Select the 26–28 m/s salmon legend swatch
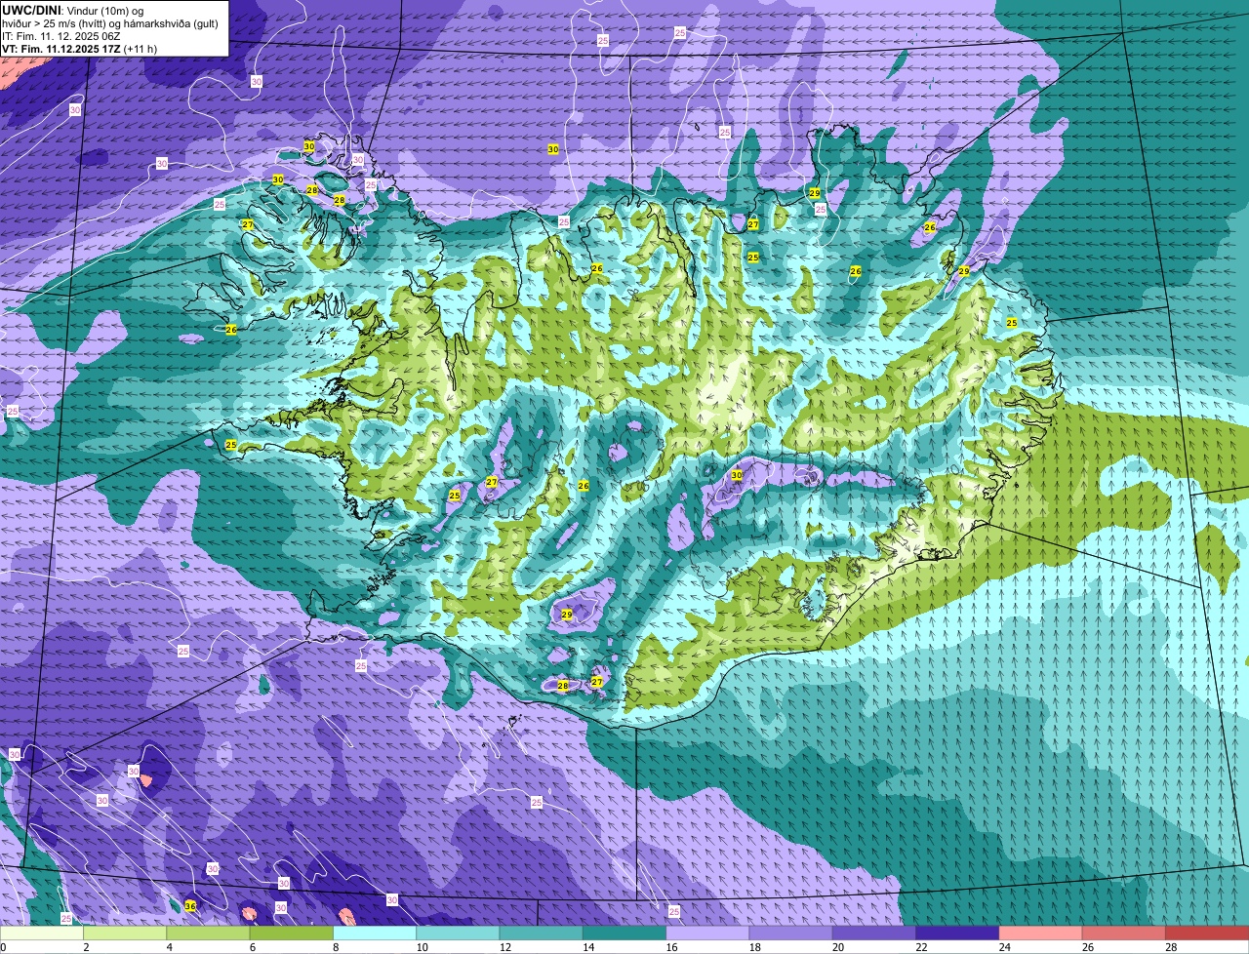Viewport: 1249px width, 954px height. tap(1124, 934)
